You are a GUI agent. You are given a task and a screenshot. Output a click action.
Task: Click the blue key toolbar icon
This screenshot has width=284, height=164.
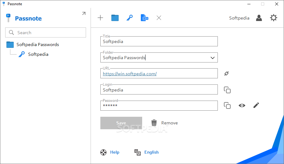(x=130, y=18)
